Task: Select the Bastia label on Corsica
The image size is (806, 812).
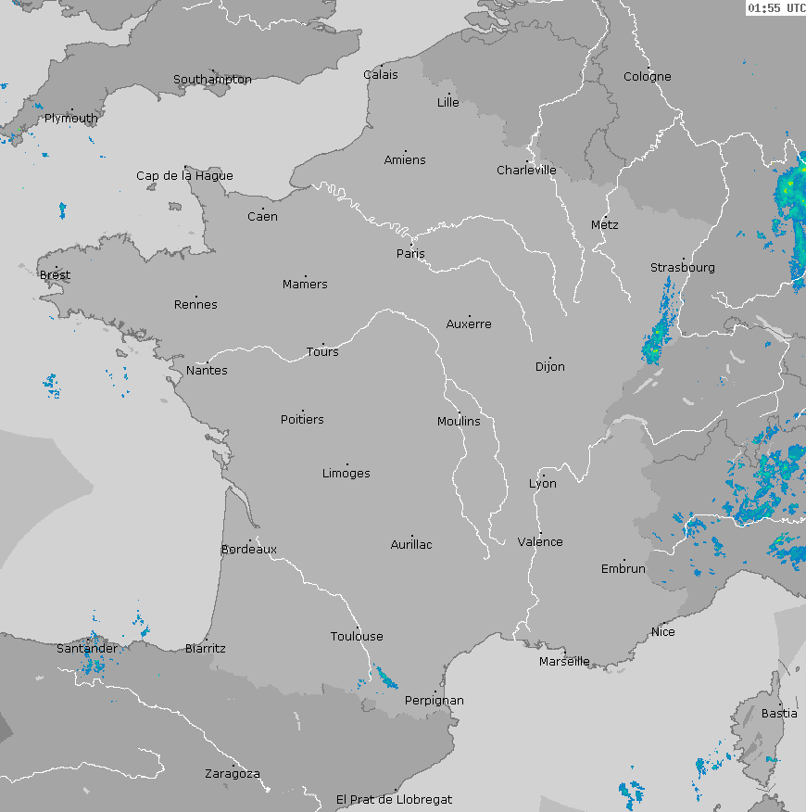Action: (x=778, y=714)
